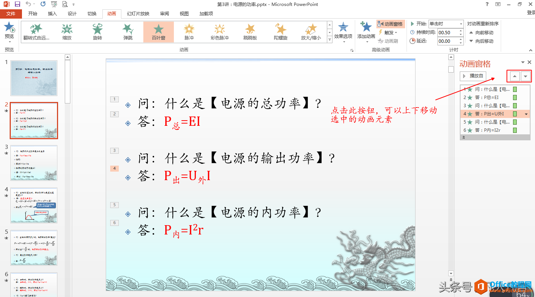Select slide 3 thumbnail in the sidebar
Image resolution: width=535 pixels, height=297 pixels.
coord(34,163)
